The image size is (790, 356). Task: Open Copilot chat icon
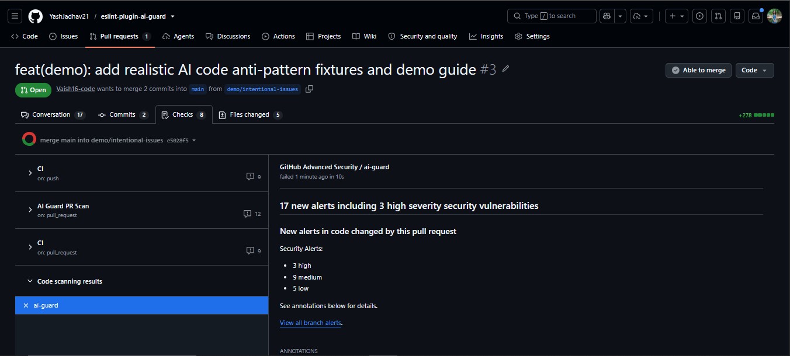pyautogui.click(x=607, y=16)
